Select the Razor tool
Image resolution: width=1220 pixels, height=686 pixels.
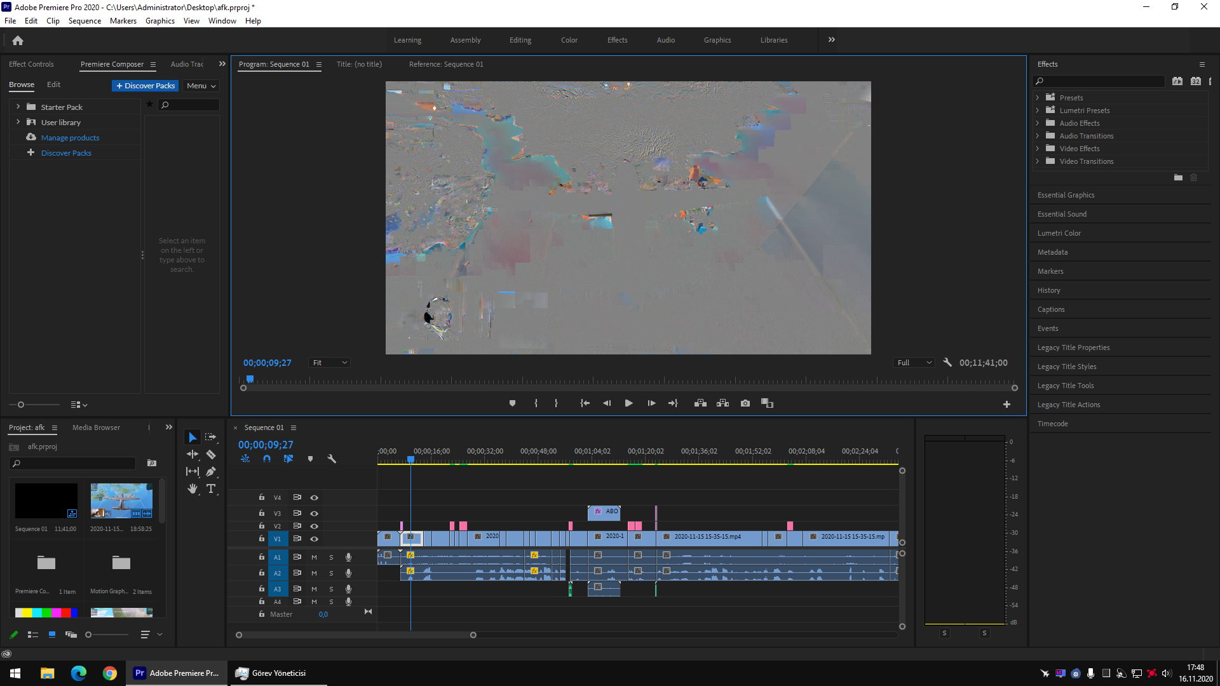[211, 455]
